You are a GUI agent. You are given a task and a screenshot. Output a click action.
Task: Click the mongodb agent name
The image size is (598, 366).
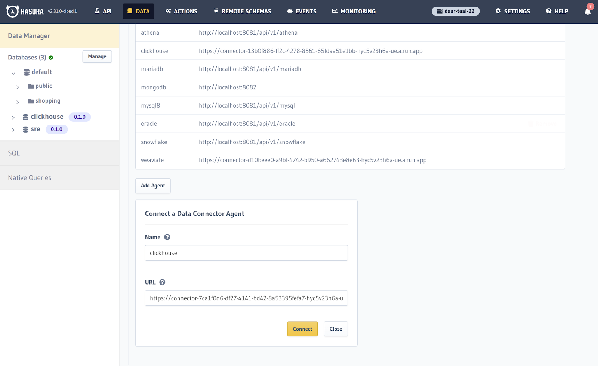click(x=153, y=87)
